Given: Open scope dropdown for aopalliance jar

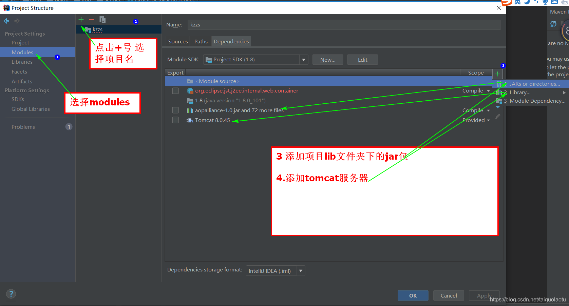Looking at the screenshot, I should [x=488, y=110].
